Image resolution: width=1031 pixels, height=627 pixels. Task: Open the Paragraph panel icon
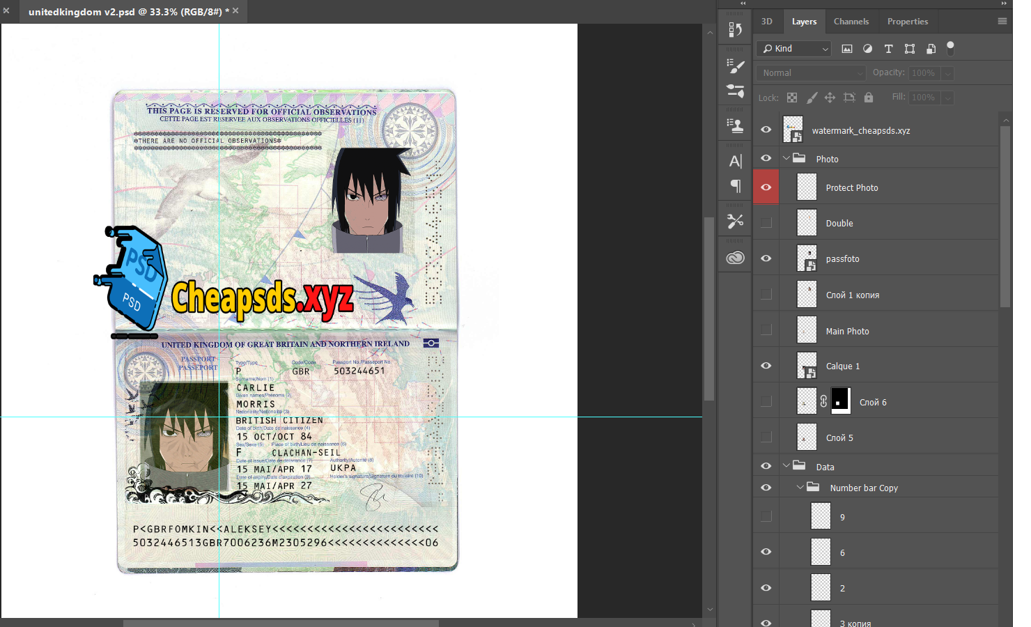735,186
